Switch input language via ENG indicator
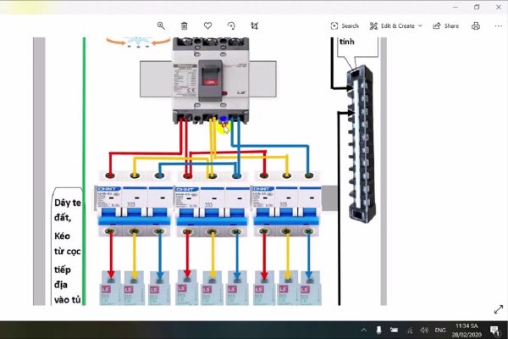Viewport: 508px width, 339px height. pyautogui.click(x=440, y=331)
